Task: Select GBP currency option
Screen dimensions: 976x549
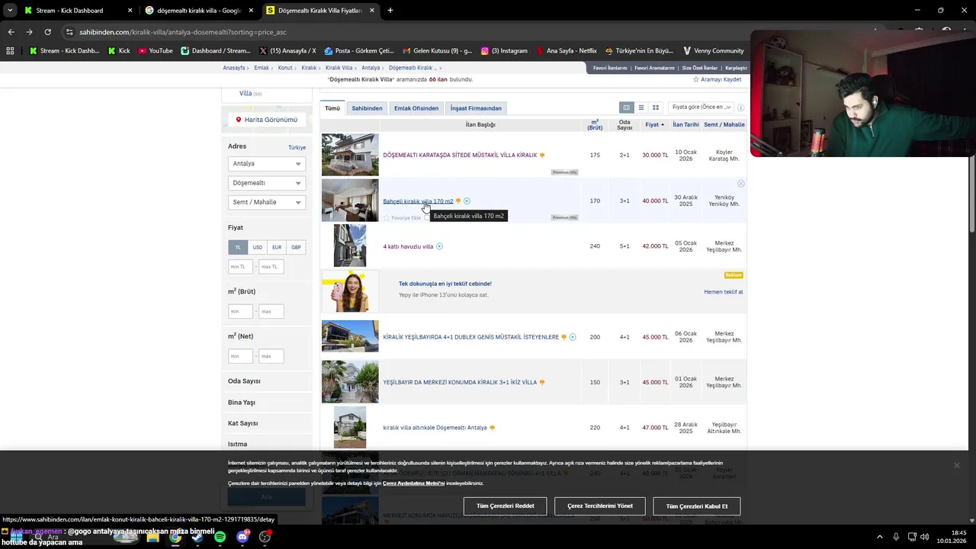Action: click(296, 247)
